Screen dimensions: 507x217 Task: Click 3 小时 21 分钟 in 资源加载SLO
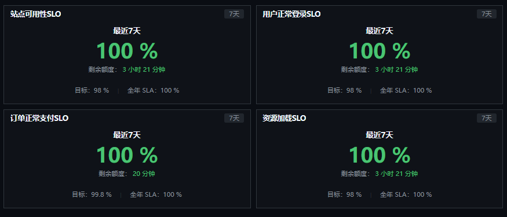click(x=396, y=174)
